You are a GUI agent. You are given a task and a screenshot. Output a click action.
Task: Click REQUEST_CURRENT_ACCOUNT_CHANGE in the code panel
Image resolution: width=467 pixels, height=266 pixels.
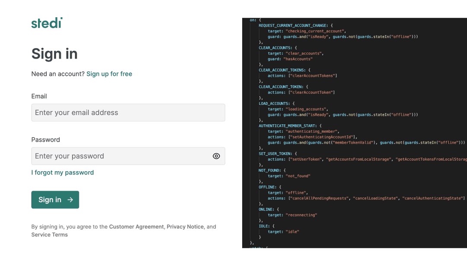point(293,25)
